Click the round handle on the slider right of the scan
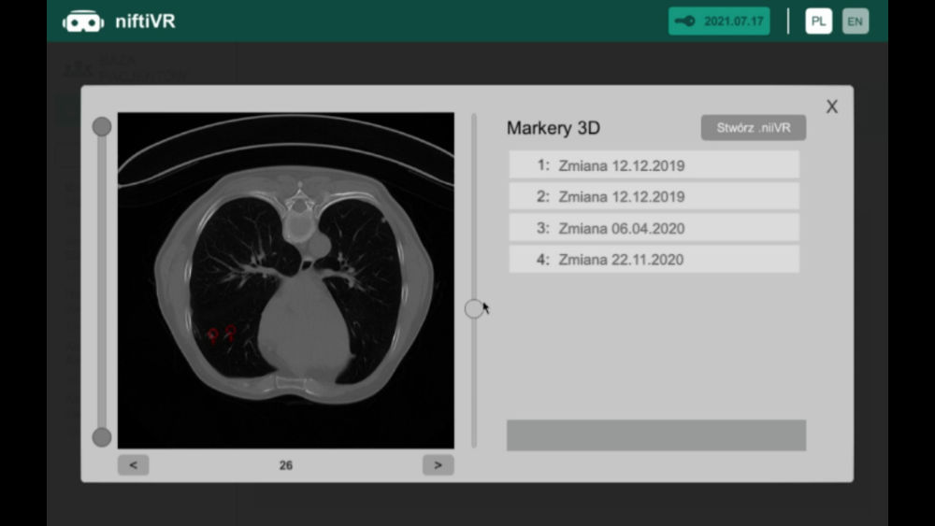935x526 pixels. pyautogui.click(x=474, y=308)
